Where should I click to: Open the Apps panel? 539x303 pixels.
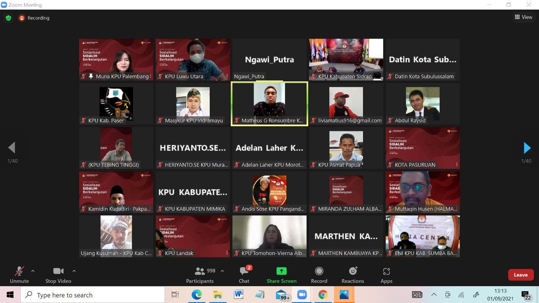pos(386,275)
